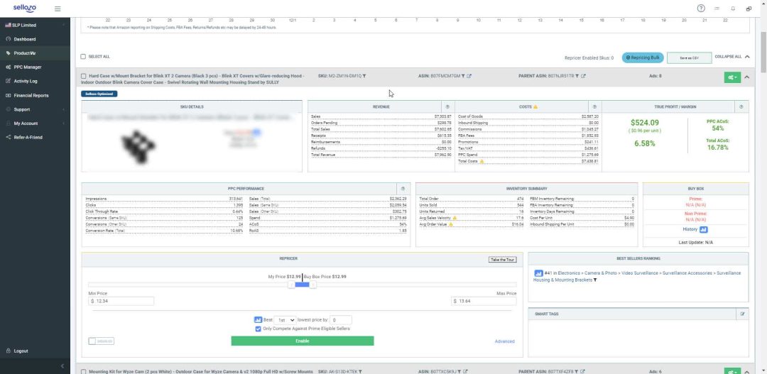Click the warning icon beside Avg Sales Velocity

pyautogui.click(x=455, y=218)
